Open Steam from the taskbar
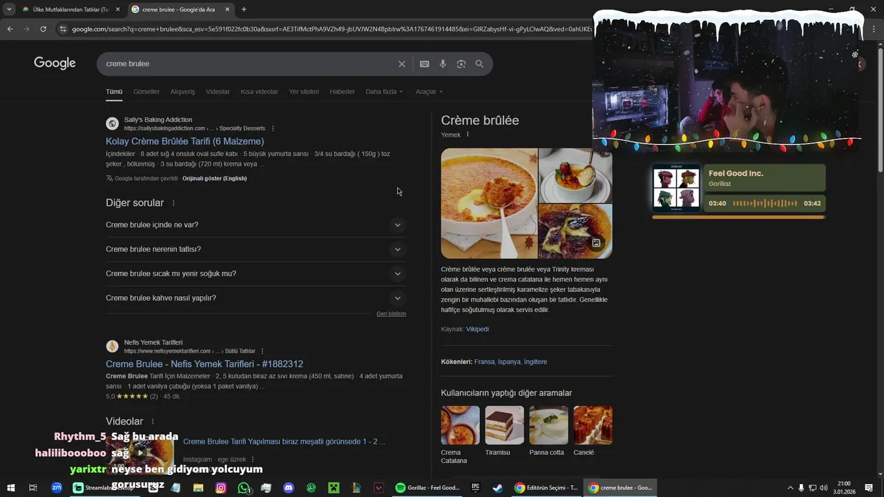 [497, 488]
